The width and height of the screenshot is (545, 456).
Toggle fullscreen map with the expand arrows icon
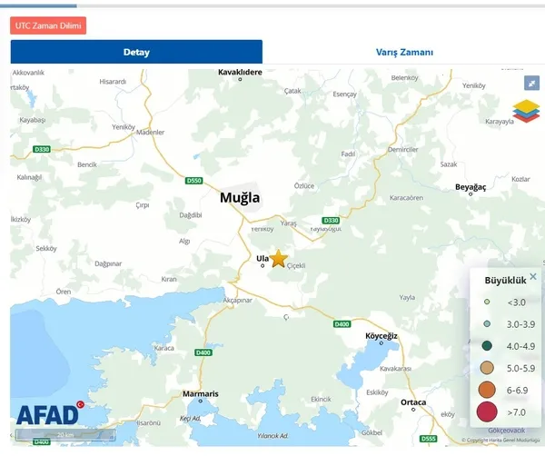point(531,83)
